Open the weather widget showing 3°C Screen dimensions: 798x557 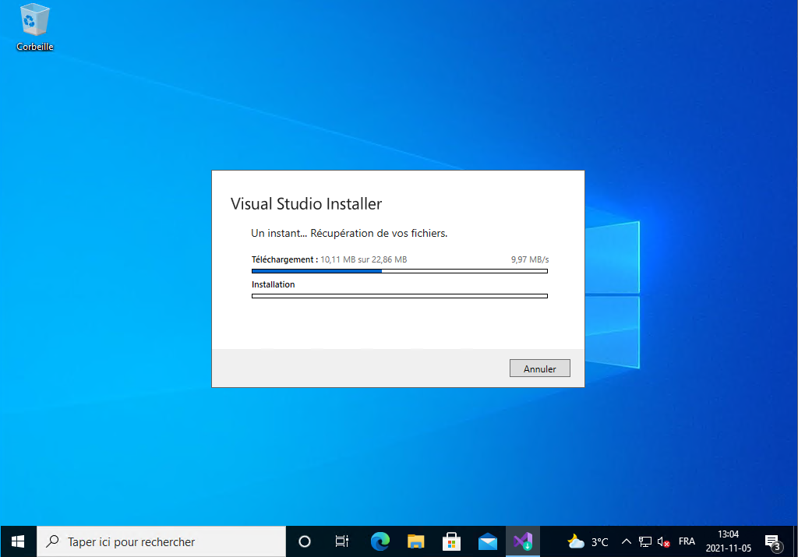point(588,541)
